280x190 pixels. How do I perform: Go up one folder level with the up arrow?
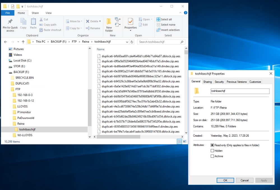pyautogui.click(x=23, y=42)
